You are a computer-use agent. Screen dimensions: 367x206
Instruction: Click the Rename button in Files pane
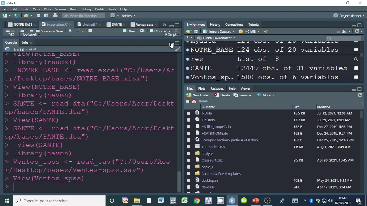(242, 95)
